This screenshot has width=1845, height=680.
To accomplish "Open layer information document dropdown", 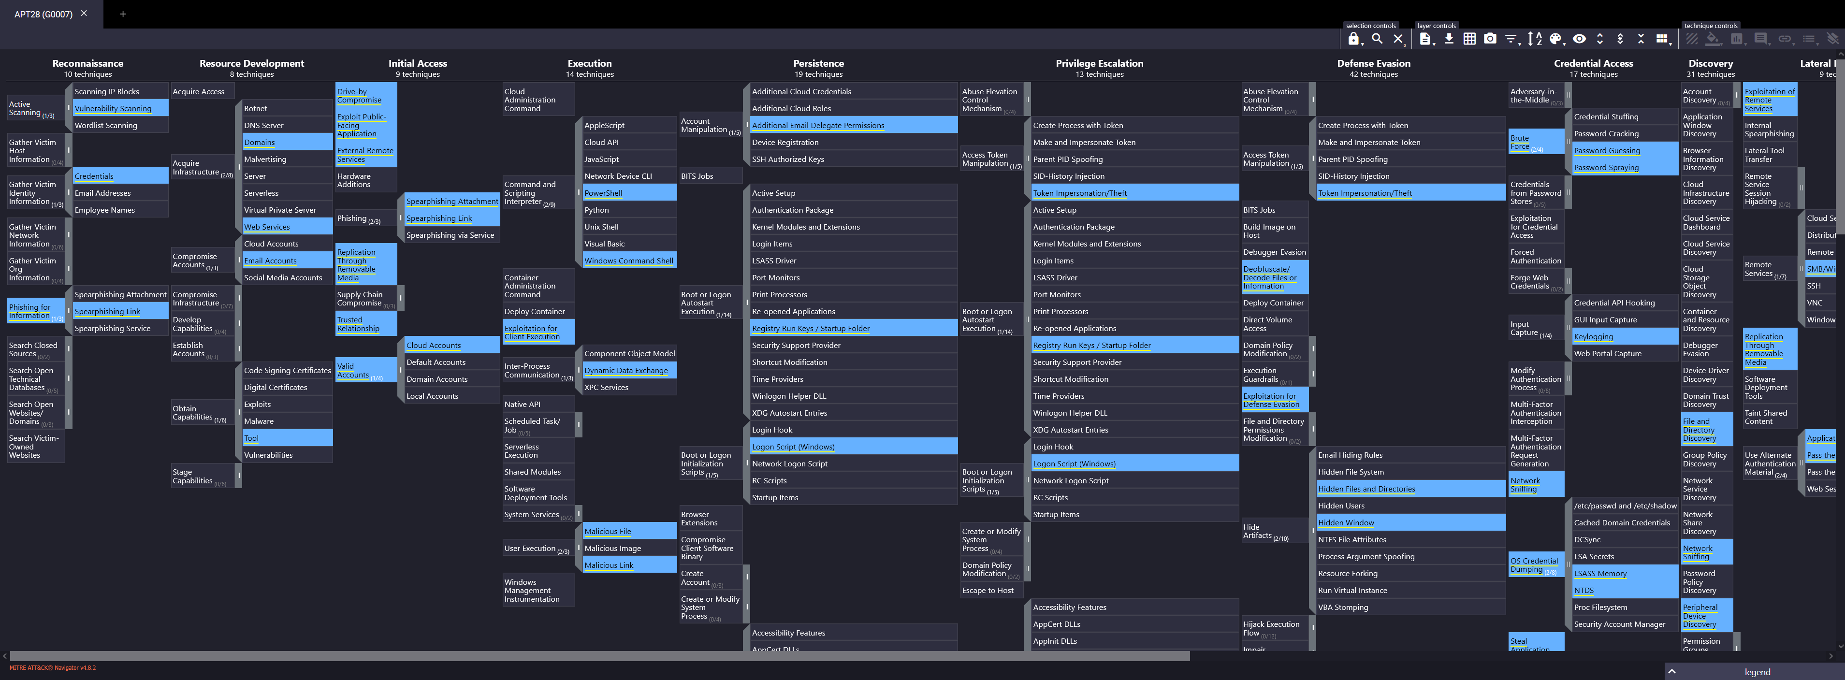I will (1427, 39).
